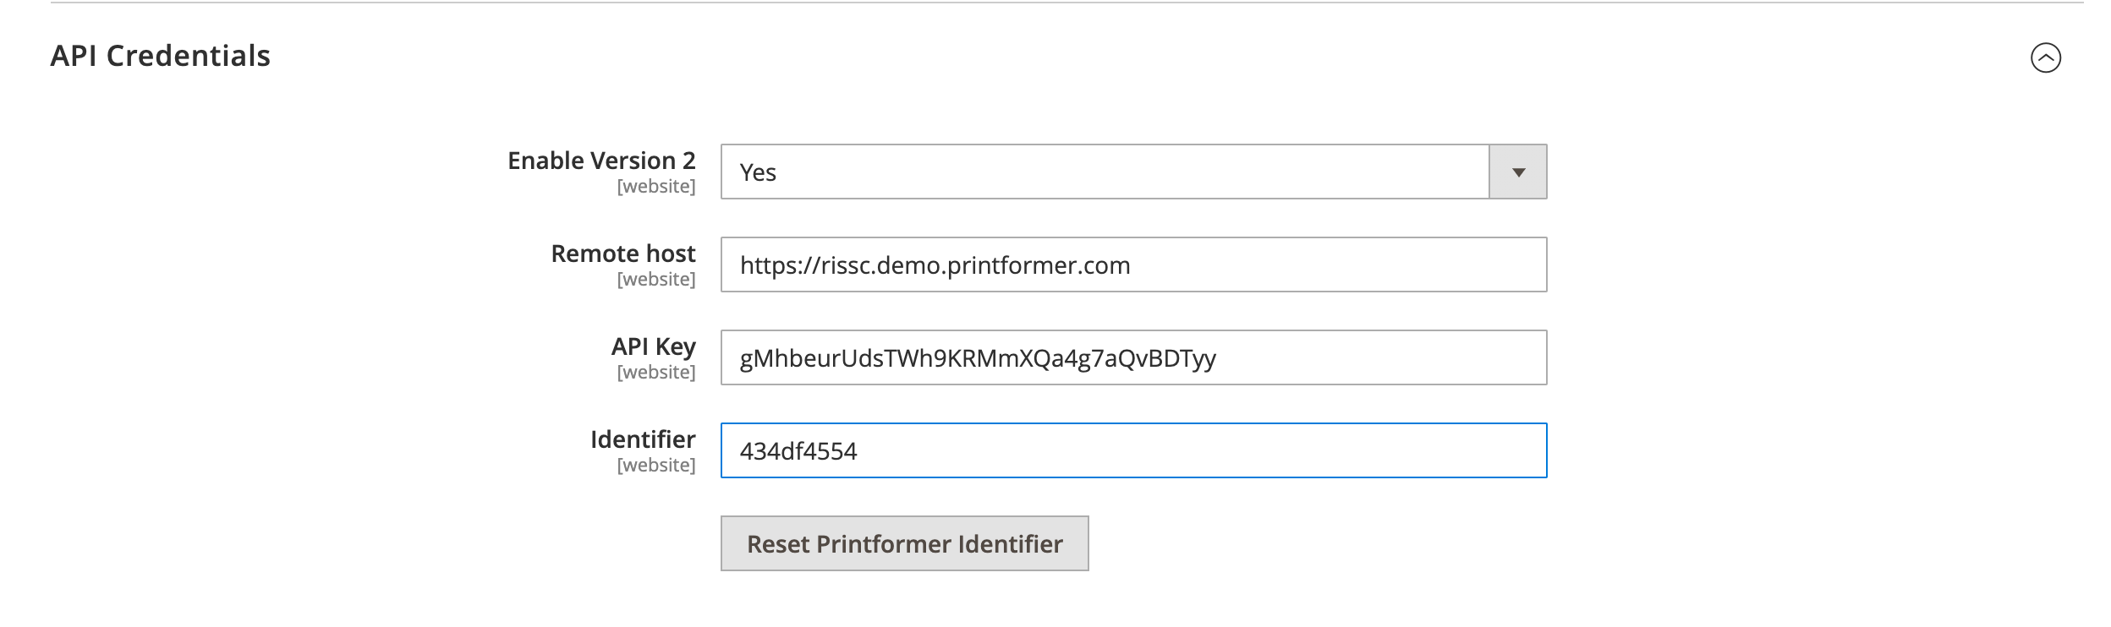The image size is (2111, 627).
Task: Collapse the API Credentials section chevron
Action: pos(2045,58)
